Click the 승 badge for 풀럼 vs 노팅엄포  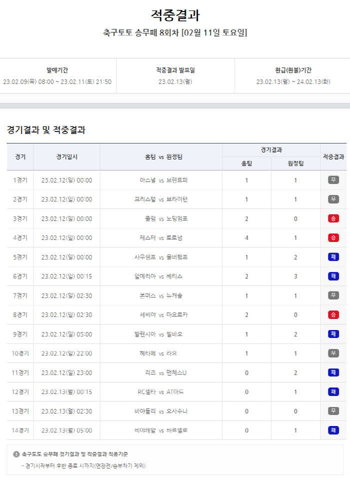tap(333, 218)
